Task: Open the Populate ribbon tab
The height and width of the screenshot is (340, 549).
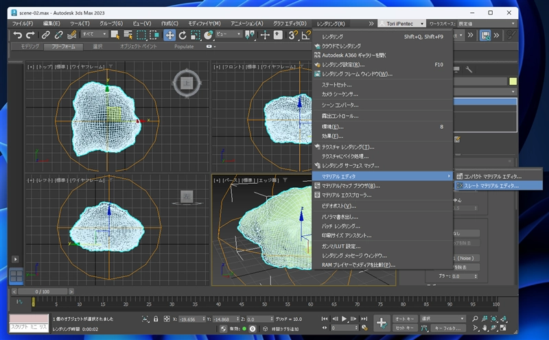Action: click(184, 46)
